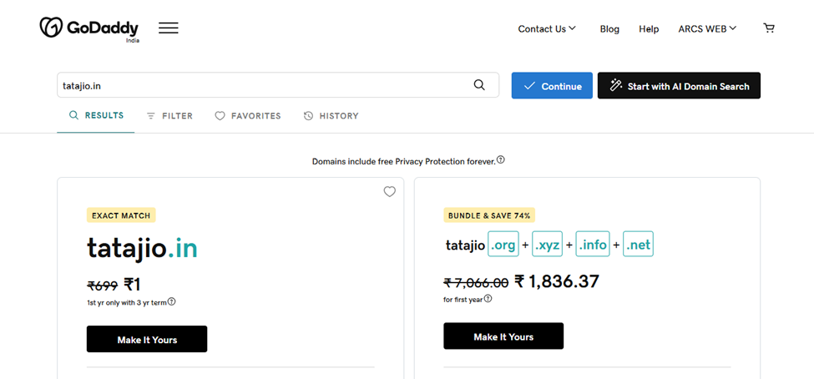This screenshot has width=814, height=379.
Task: Open info tooltip next to Privacy Protection text
Action: 500,159
